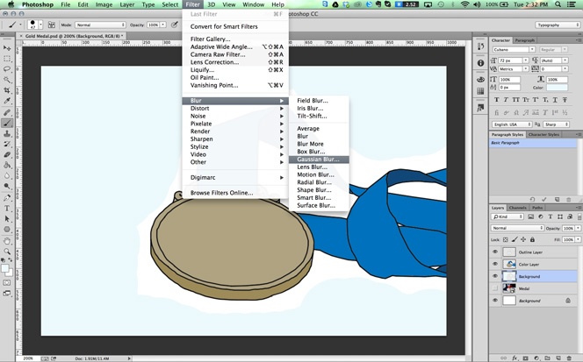Show the hidden Medal layer

(495, 287)
